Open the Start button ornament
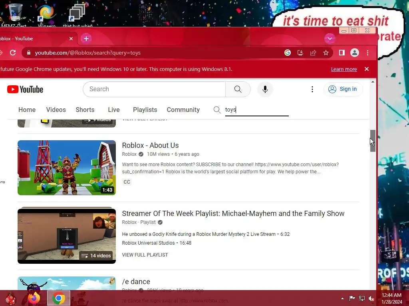This screenshot has height=306, width=409. [11, 298]
